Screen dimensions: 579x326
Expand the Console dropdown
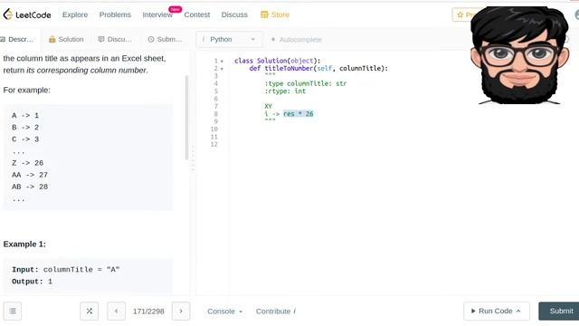tap(224, 312)
